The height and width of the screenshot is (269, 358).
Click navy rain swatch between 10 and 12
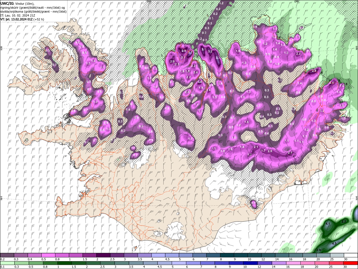pyautogui.click(x=251, y=263)
